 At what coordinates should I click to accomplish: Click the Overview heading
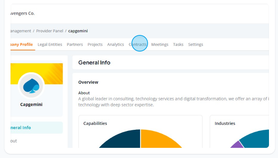pyautogui.click(x=88, y=82)
